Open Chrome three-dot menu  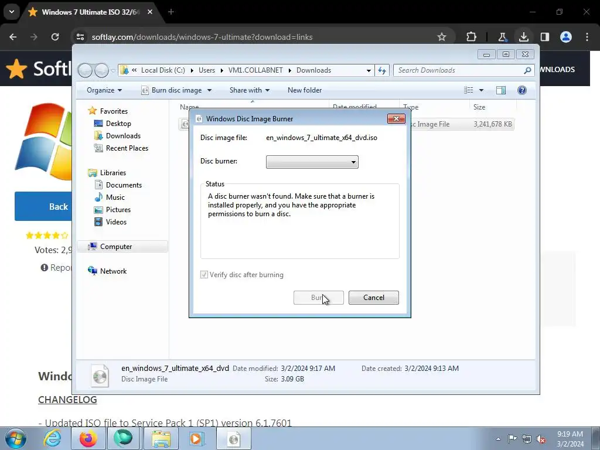tap(587, 37)
